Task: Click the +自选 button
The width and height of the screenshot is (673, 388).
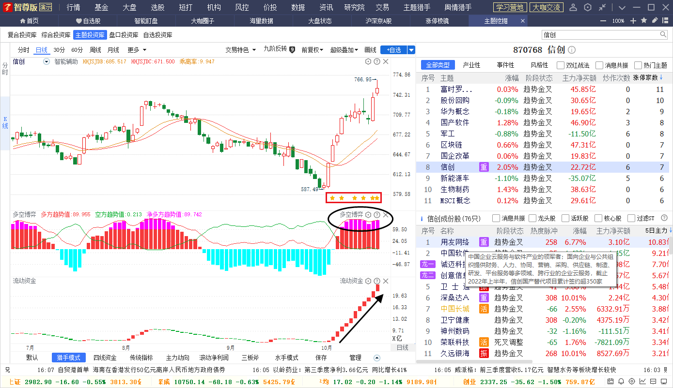Action: pos(394,50)
